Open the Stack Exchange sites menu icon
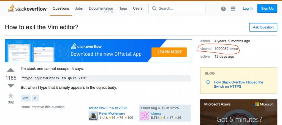The image size is (282, 125). (233, 9)
